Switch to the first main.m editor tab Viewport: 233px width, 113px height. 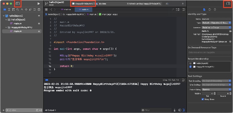(x=66, y=9)
